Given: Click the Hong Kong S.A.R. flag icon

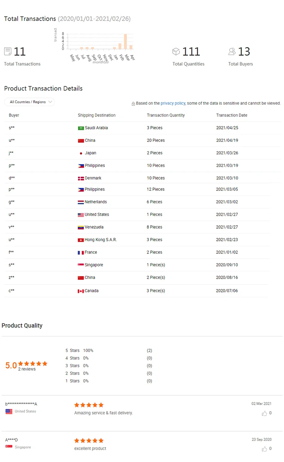Looking at the screenshot, I should pyautogui.click(x=81, y=240).
